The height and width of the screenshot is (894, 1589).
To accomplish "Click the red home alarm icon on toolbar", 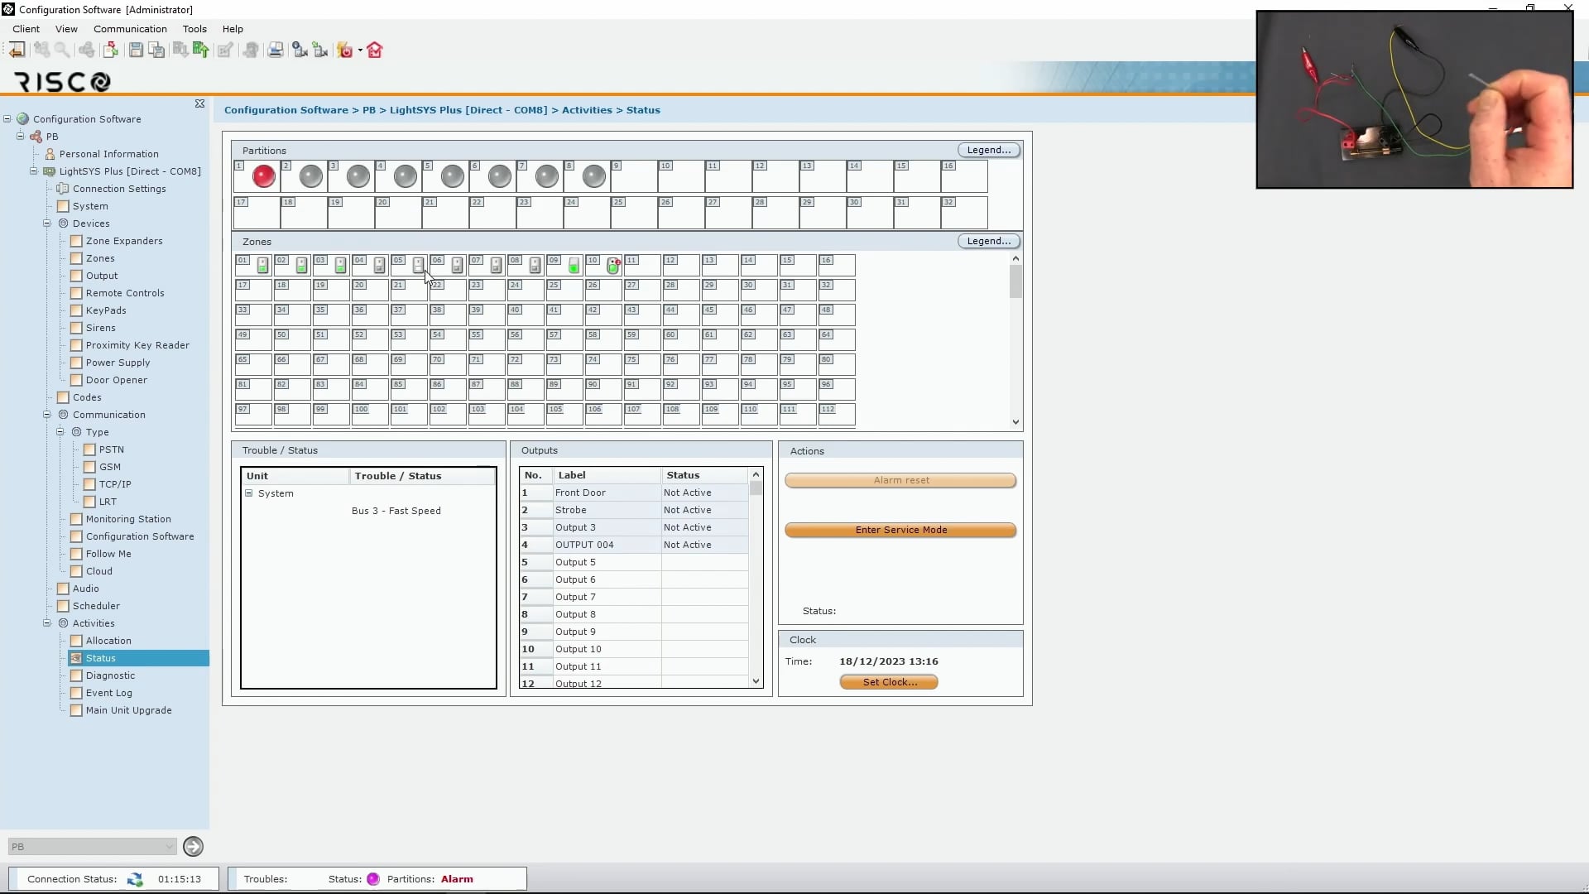I will (374, 50).
